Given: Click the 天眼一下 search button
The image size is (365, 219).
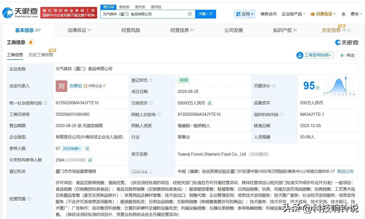Looking at the screenshot, I should click(x=206, y=14).
